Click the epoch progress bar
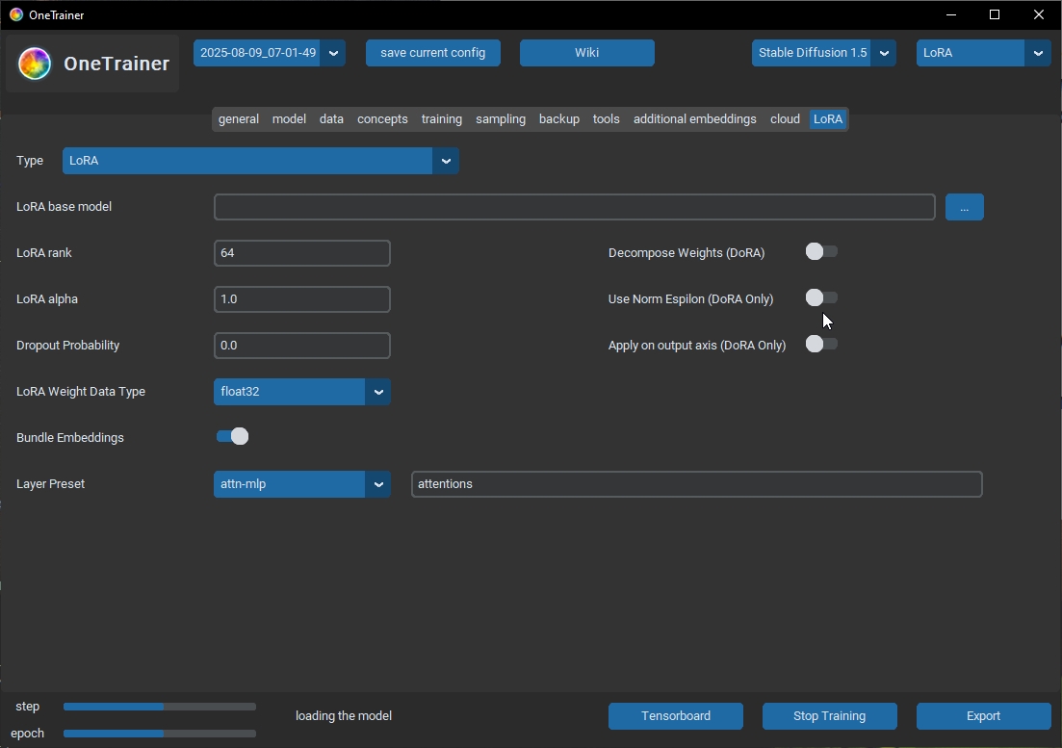 click(160, 734)
